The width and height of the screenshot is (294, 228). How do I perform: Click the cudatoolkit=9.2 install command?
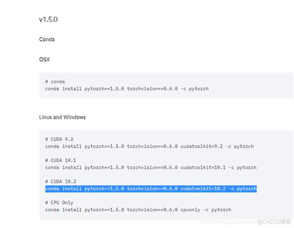click(x=149, y=147)
